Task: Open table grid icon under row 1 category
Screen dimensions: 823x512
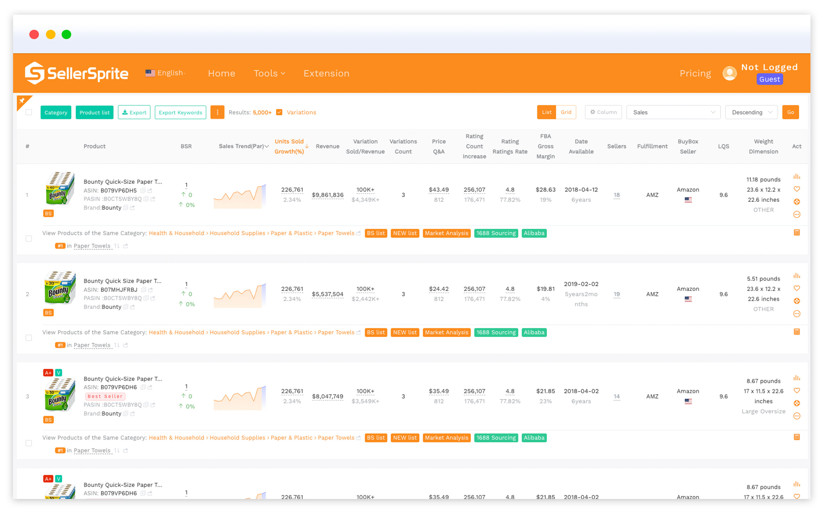Action: click(797, 233)
